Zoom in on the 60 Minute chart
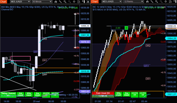This screenshot has width=177, height=103. tap(65, 2)
